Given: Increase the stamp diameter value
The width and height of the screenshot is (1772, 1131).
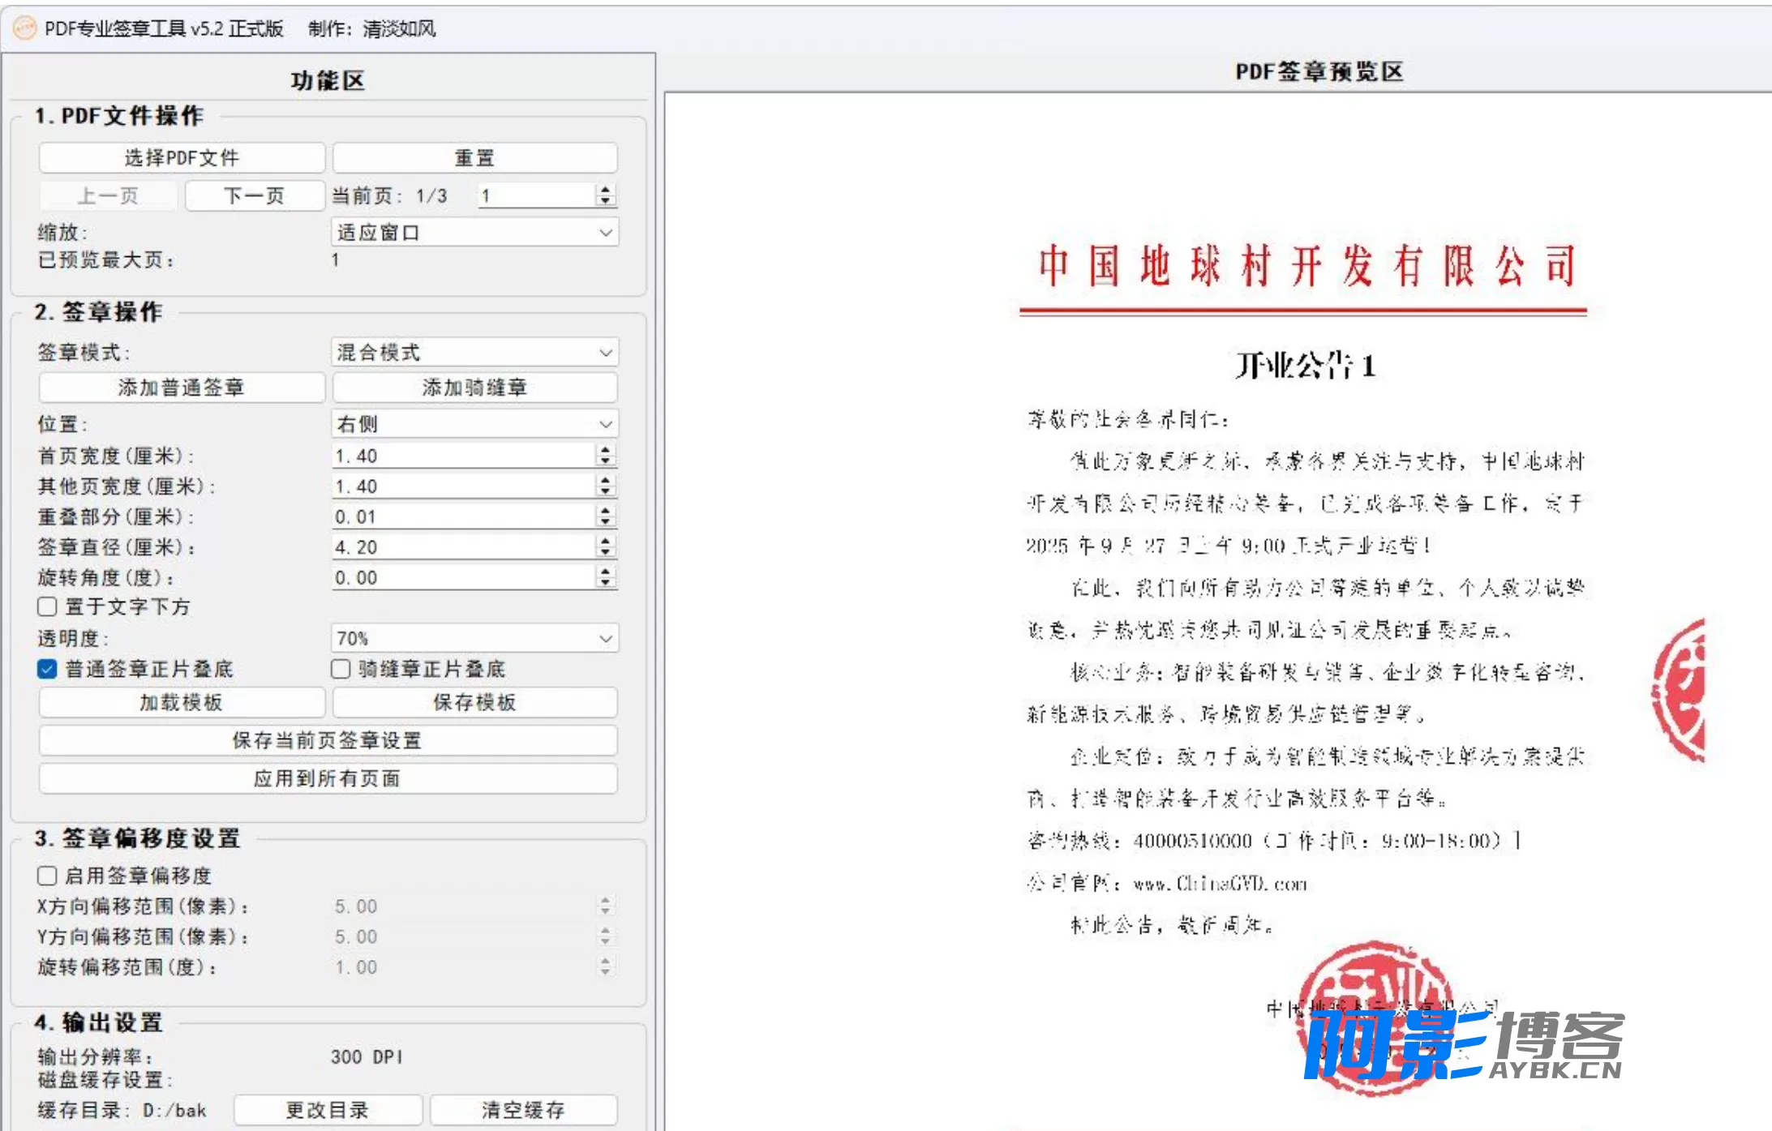Looking at the screenshot, I should click(605, 542).
